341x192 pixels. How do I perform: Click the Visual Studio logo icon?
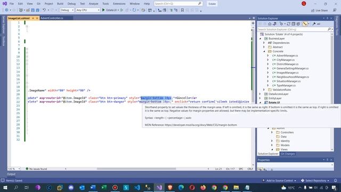point(5,4)
